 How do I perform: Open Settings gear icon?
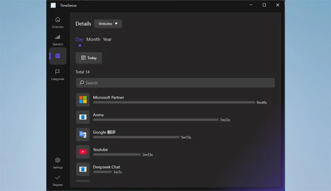click(58, 160)
